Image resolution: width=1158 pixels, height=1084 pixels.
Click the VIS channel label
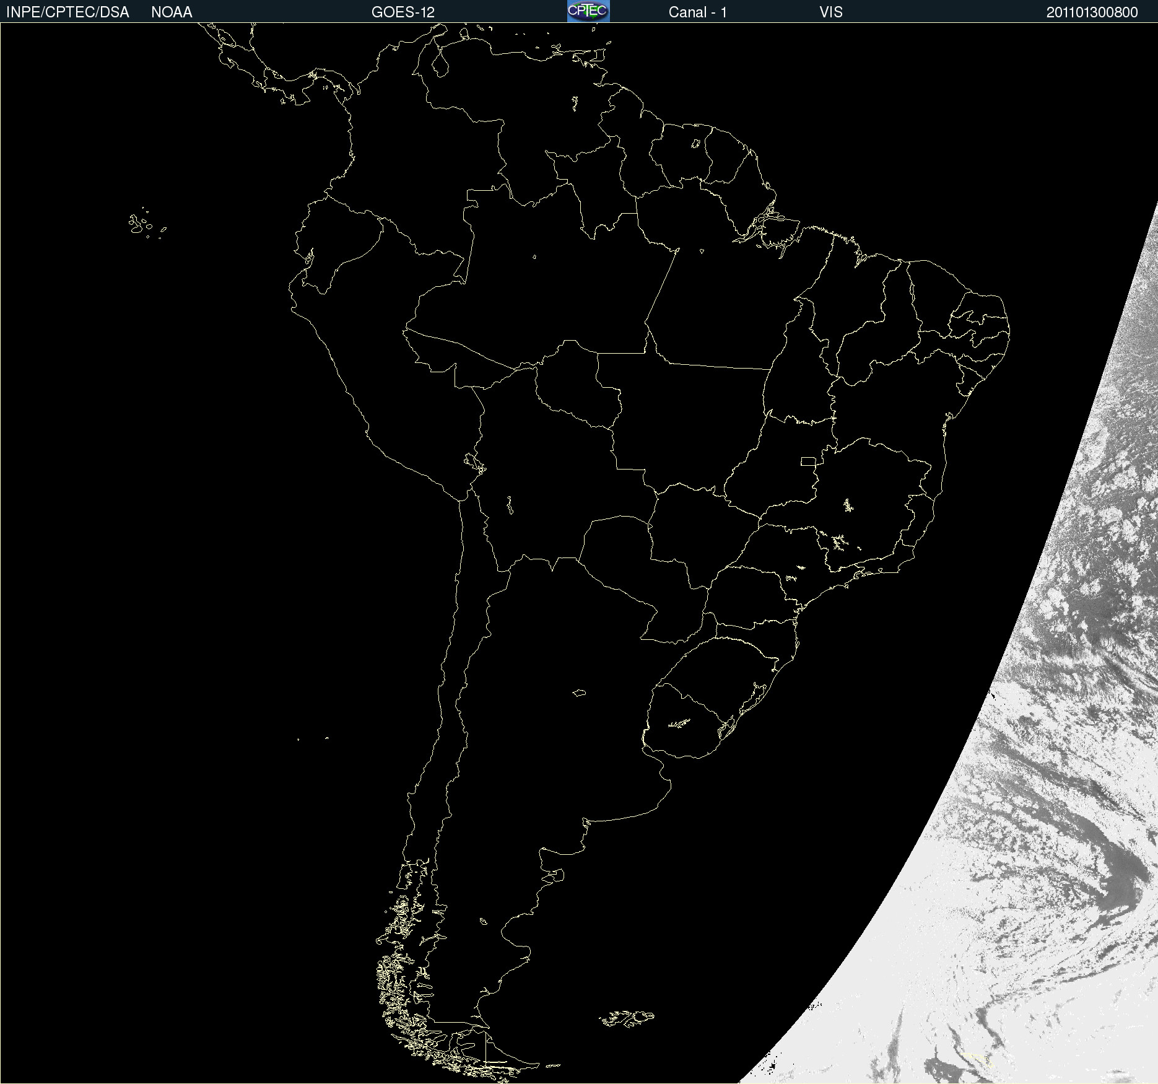click(x=831, y=12)
